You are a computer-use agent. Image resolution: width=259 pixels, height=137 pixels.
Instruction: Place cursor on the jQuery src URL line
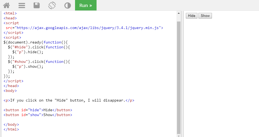click(x=84, y=28)
